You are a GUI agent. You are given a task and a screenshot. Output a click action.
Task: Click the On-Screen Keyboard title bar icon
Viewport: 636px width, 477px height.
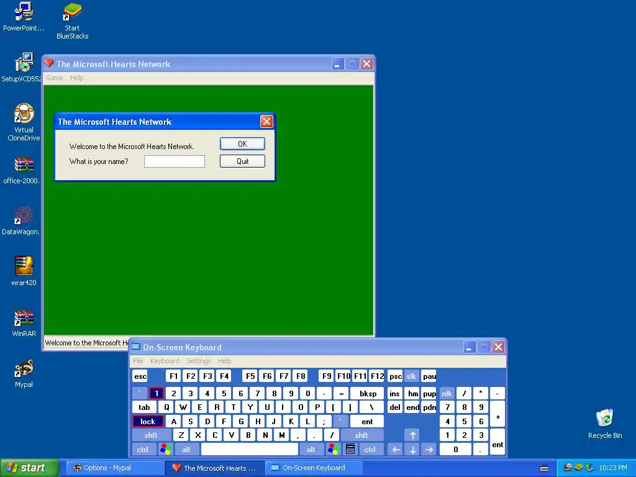click(136, 347)
